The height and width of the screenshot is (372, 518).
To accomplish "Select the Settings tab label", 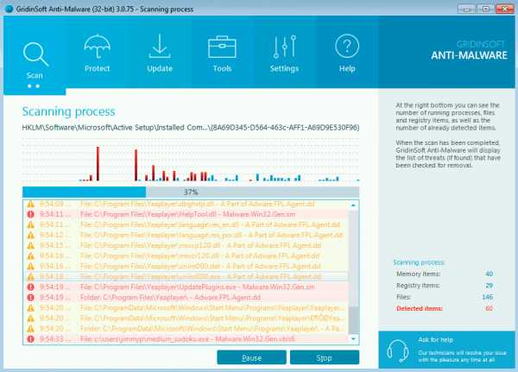I will pos(284,68).
